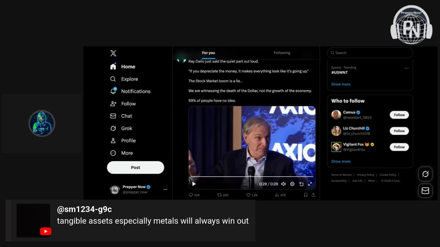The width and height of the screenshot is (440, 247).
Task: Open Grok in the sidebar
Action: [x=121, y=128]
